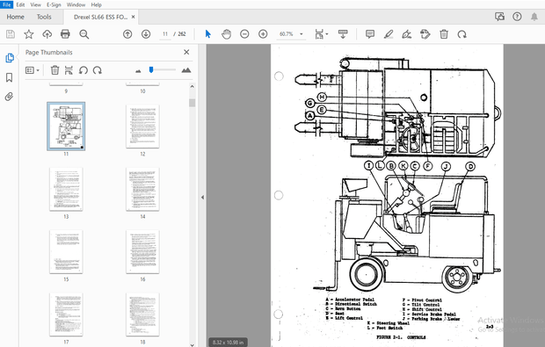This screenshot has height=347, width=545.
Task: Open the Bookmarks sidebar icon
Action: [x=10, y=77]
